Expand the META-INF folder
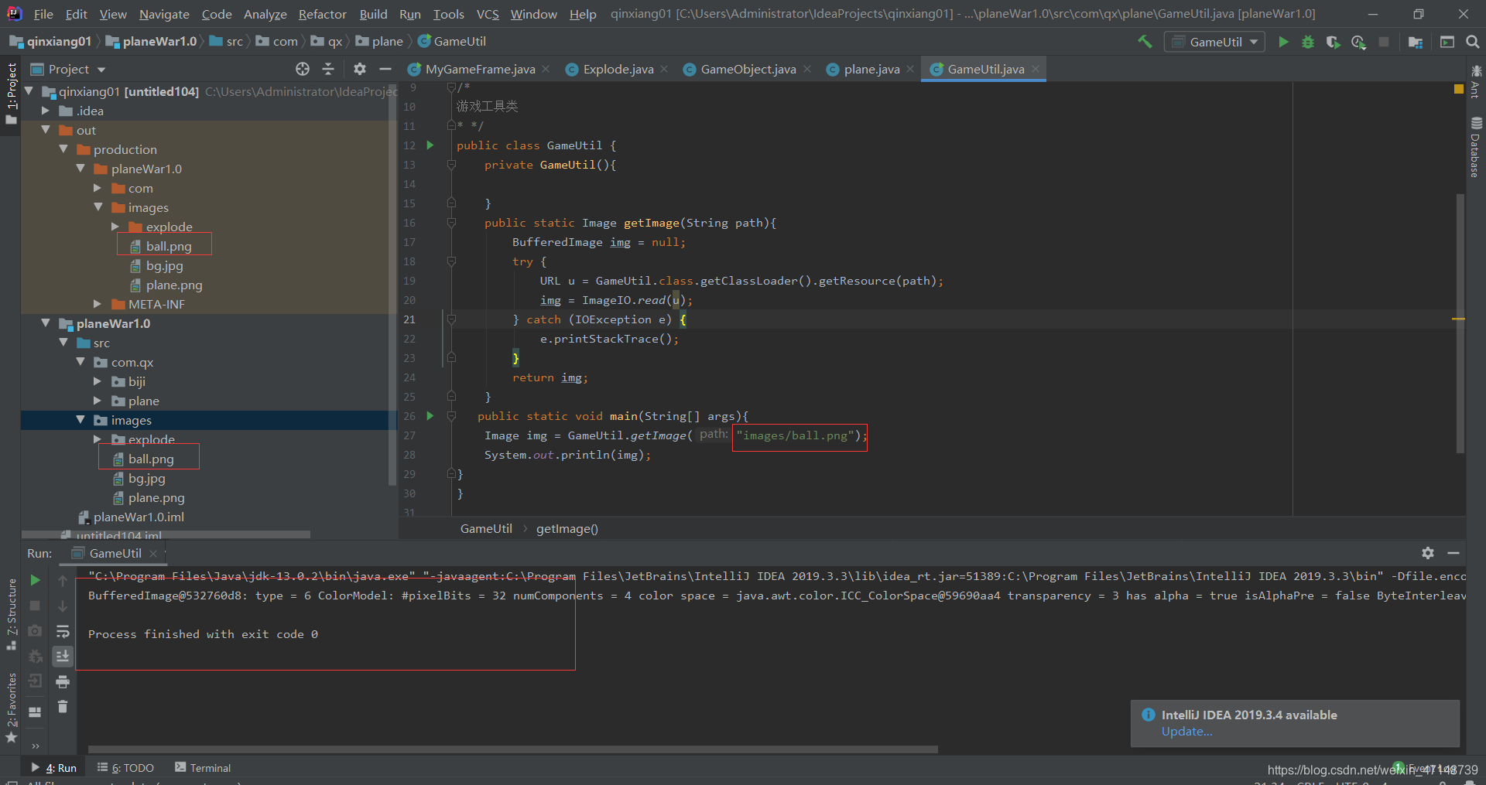Image resolution: width=1486 pixels, height=785 pixels. coord(98,304)
